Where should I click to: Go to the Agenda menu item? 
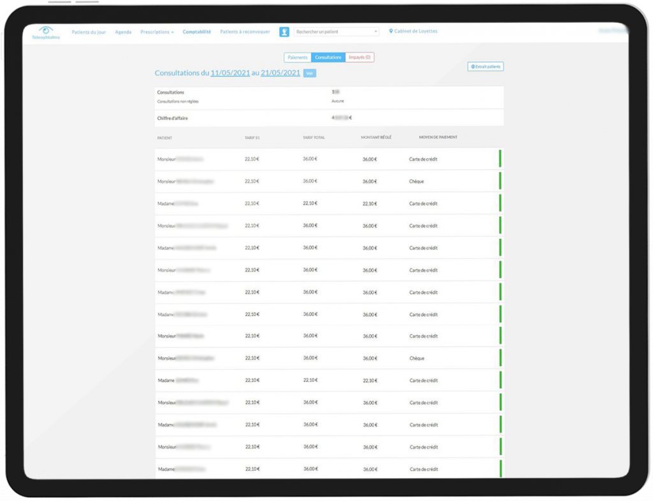point(123,32)
